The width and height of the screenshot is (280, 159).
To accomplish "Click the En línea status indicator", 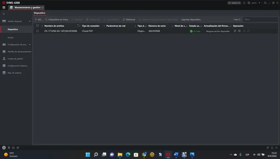I will pos(195,31).
